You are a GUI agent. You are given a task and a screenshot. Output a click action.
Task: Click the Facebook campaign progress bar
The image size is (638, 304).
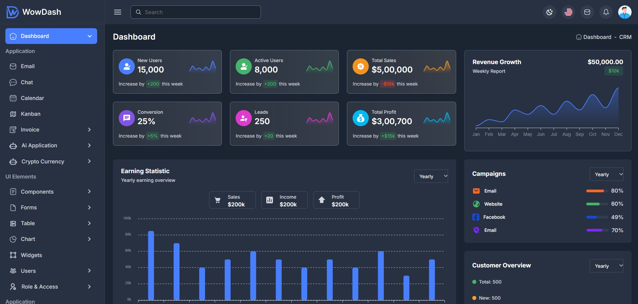pos(597,217)
